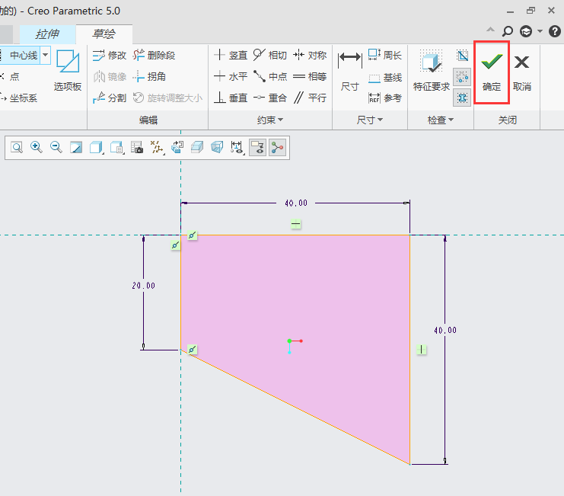The image size is (564, 496).
Task: Open the 特征要求 feature requirements check
Action: click(x=432, y=71)
